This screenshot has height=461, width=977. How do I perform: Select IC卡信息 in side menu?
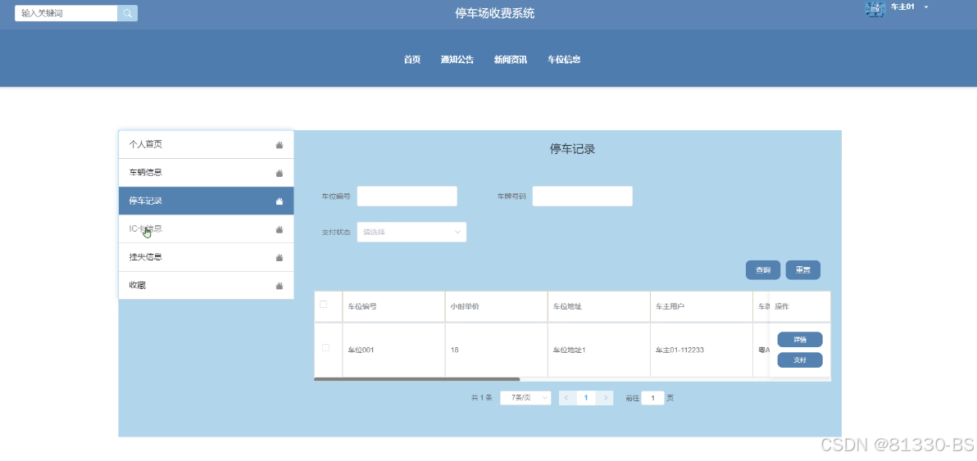(x=207, y=229)
